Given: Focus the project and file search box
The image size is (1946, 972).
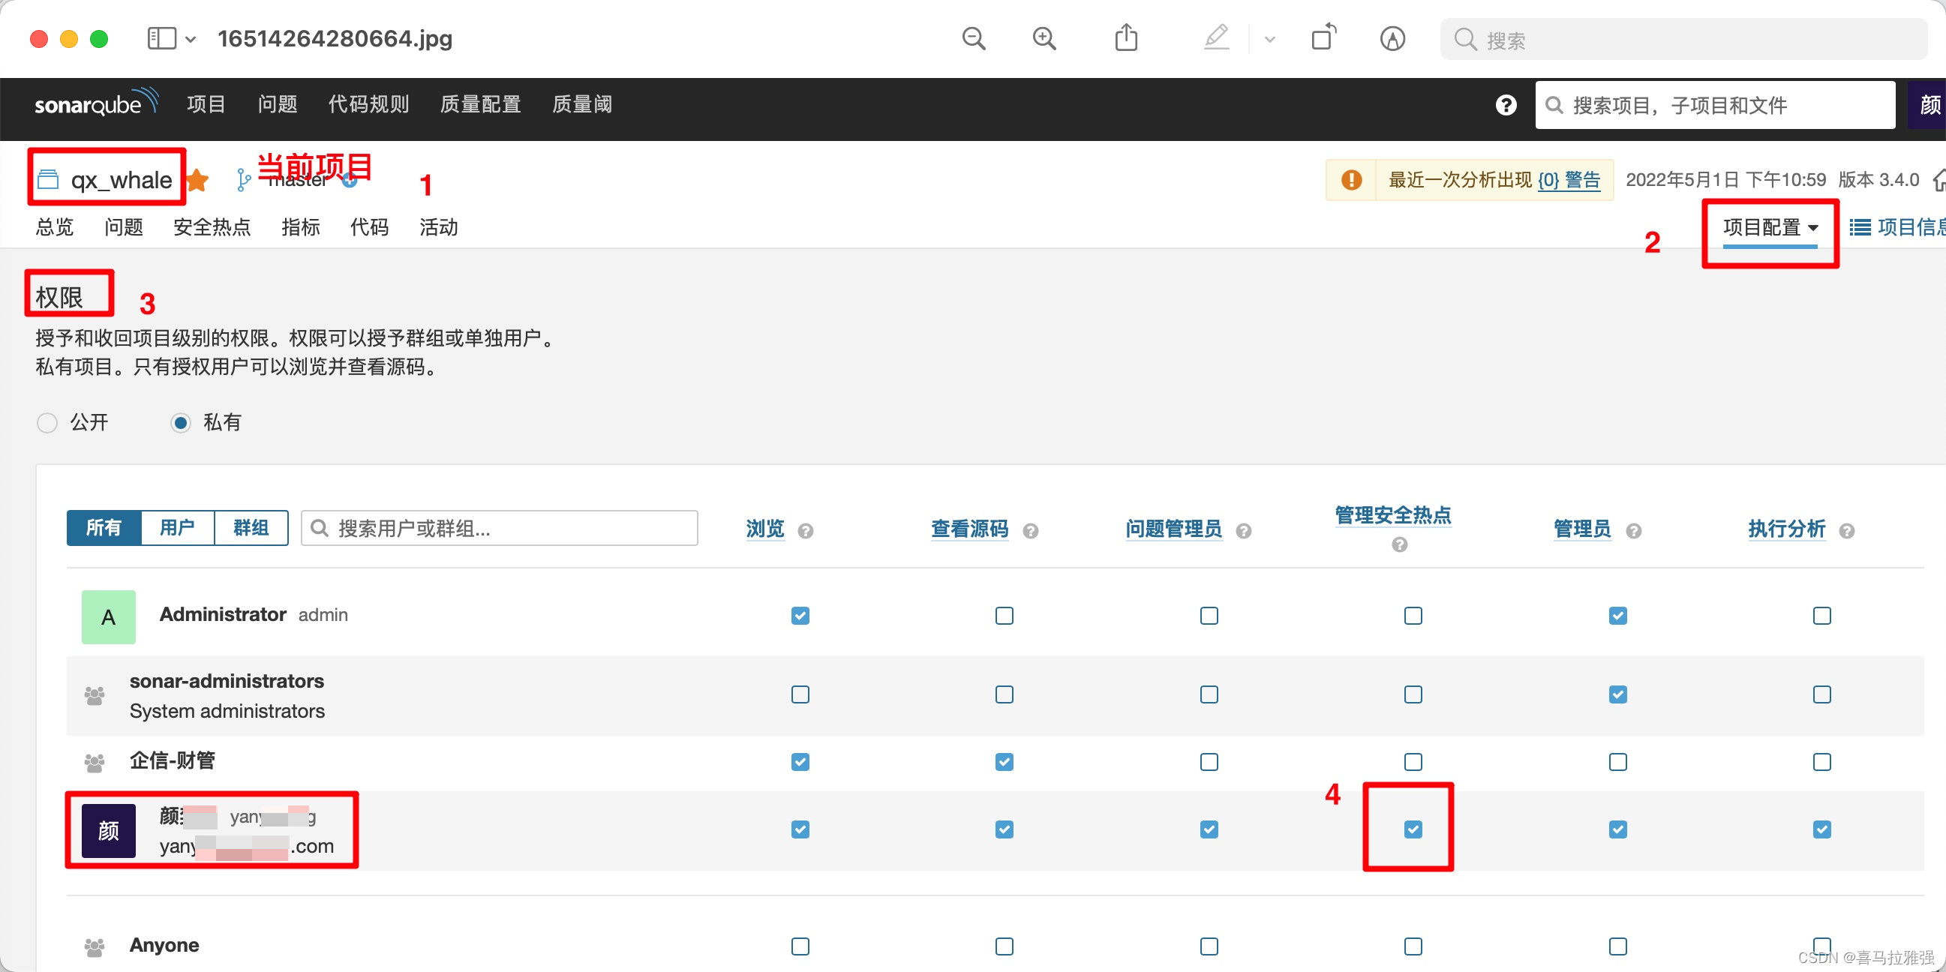Looking at the screenshot, I should [x=1715, y=105].
